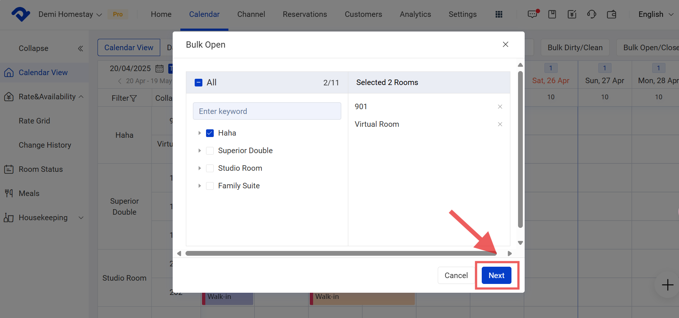Open the customer support headset icon

pyautogui.click(x=591, y=14)
